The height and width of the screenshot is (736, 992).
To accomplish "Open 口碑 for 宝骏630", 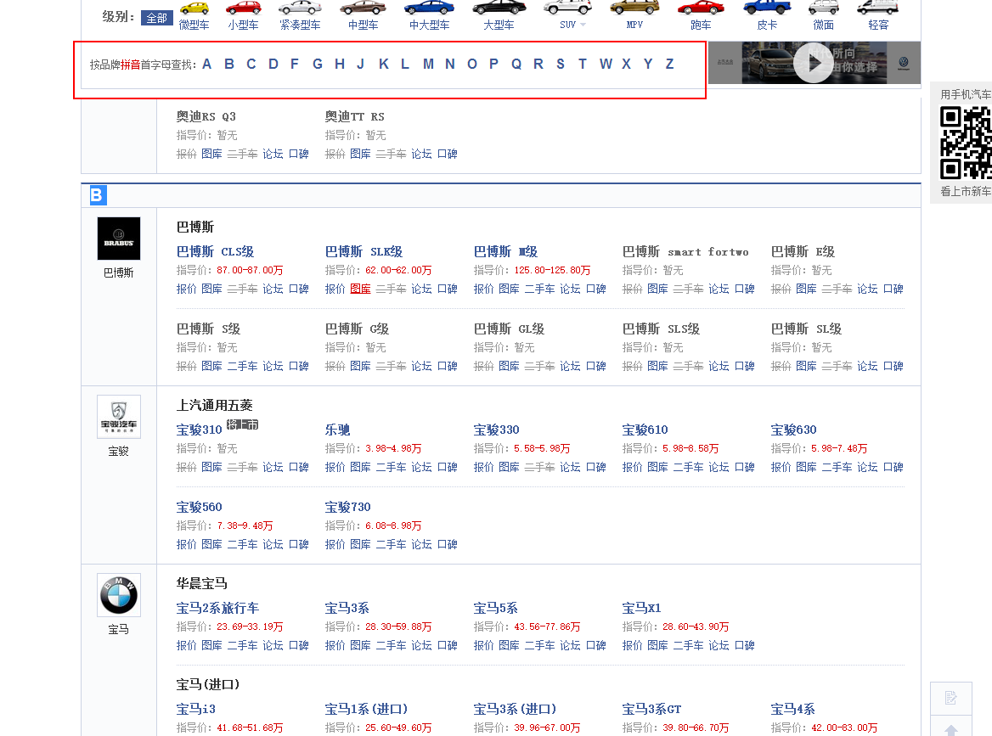I will pos(893,467).
